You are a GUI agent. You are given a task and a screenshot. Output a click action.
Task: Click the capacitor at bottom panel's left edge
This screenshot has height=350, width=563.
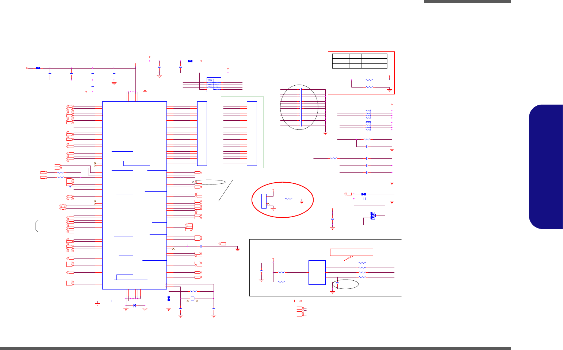tap(261, 272)
